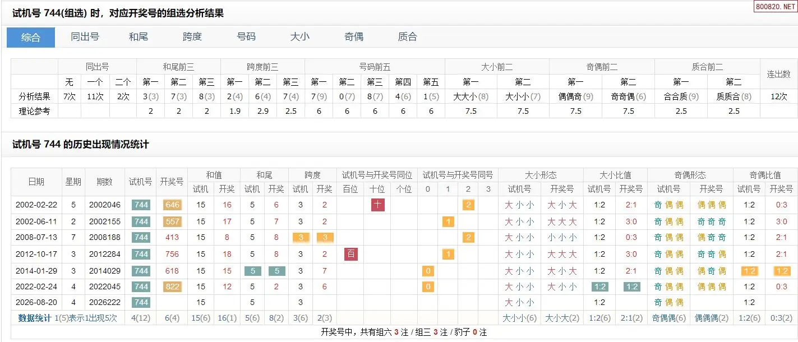The height and width of the screenshot is (342, 798).
Task: Click the 期数 column header
Action: [x=104, y=182]
